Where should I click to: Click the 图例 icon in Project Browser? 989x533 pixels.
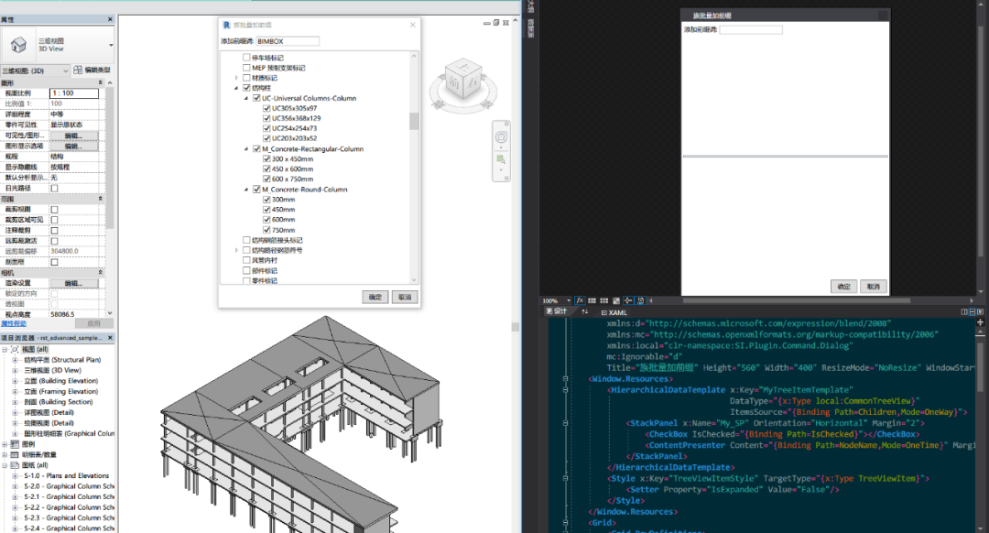15,444
